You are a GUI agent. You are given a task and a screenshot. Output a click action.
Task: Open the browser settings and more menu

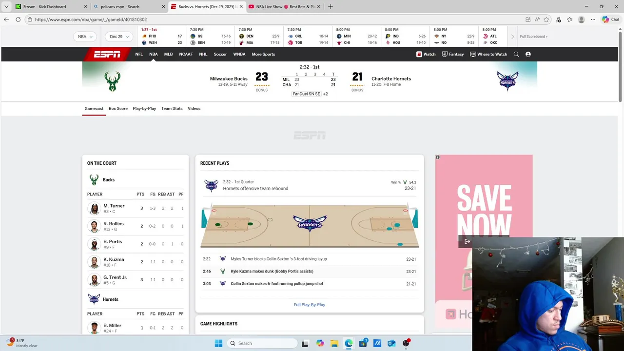click(593, 19)
